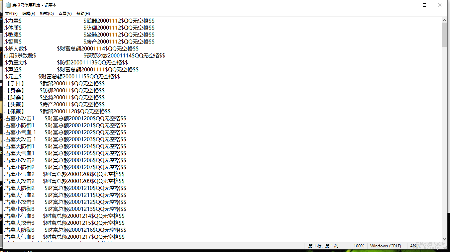450x252 pixels.
Task: Place cursor on the 古墓小攻击1 line
Action: (20, 118)
